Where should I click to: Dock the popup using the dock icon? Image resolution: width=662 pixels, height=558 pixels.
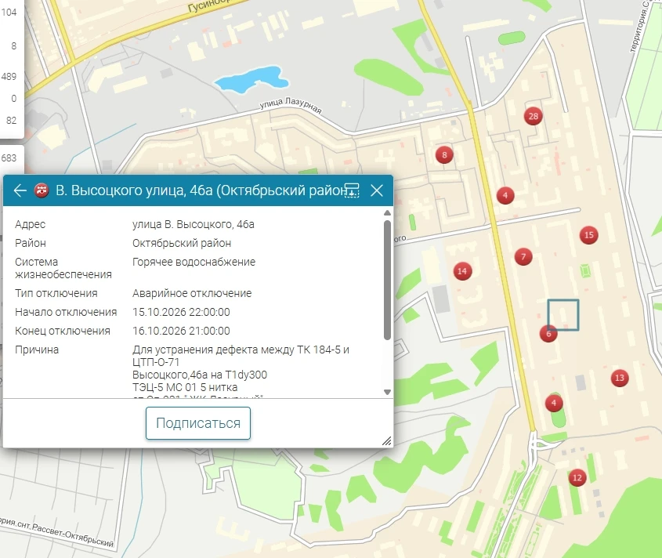point(352,190)
